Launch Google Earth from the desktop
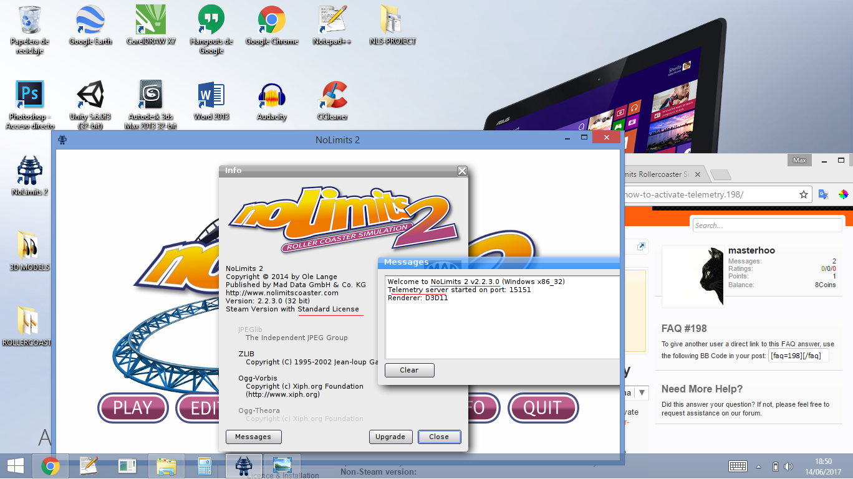The width and height of the screenshot is (853, 479). [90, 25]
